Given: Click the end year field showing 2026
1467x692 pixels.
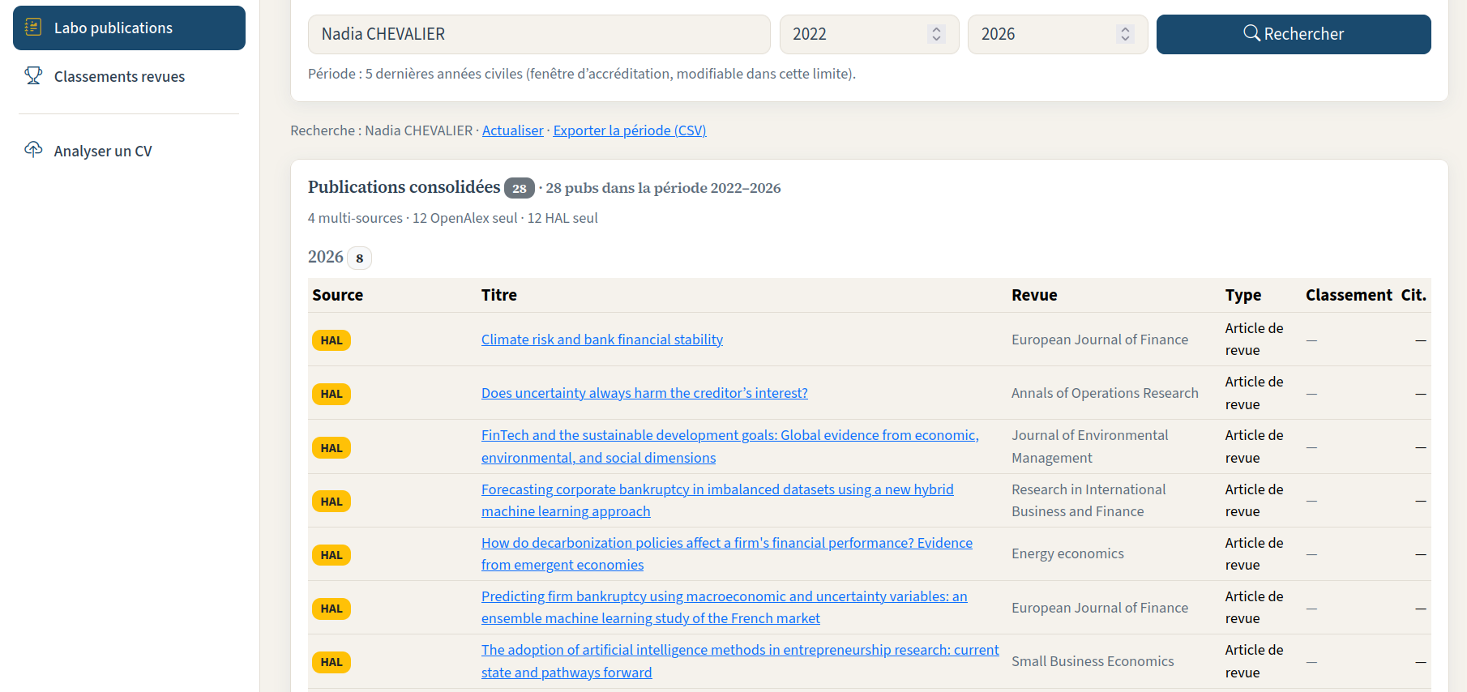Looking at the screenshot, I should [x=1058, y=34].
